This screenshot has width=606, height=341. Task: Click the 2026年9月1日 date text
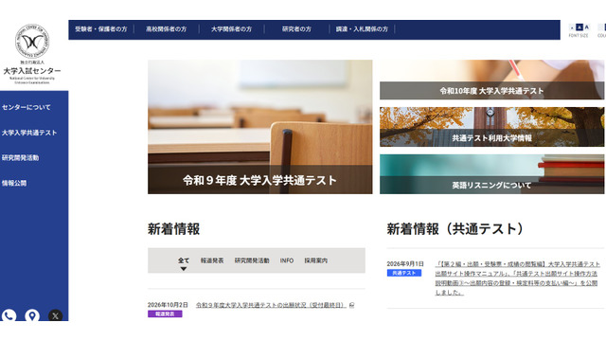click(x=405, y=263)
